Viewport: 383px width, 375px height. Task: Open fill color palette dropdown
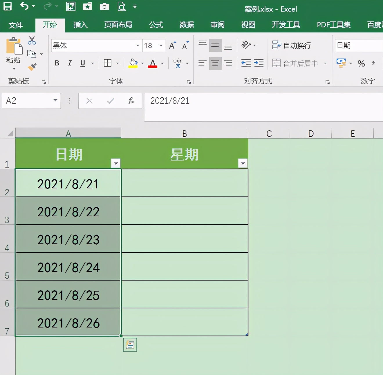pos(142,63)
